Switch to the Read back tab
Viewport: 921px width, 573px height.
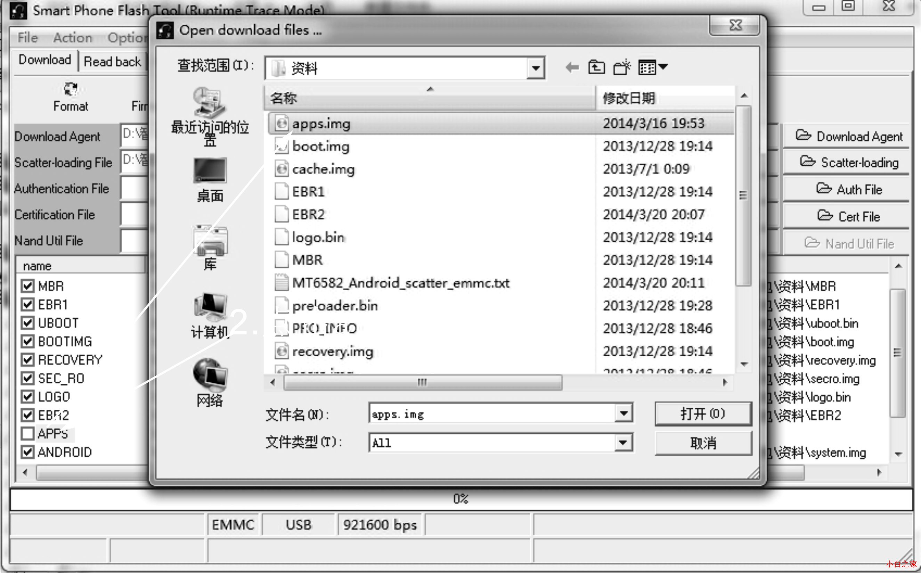[x=112, y=61]
